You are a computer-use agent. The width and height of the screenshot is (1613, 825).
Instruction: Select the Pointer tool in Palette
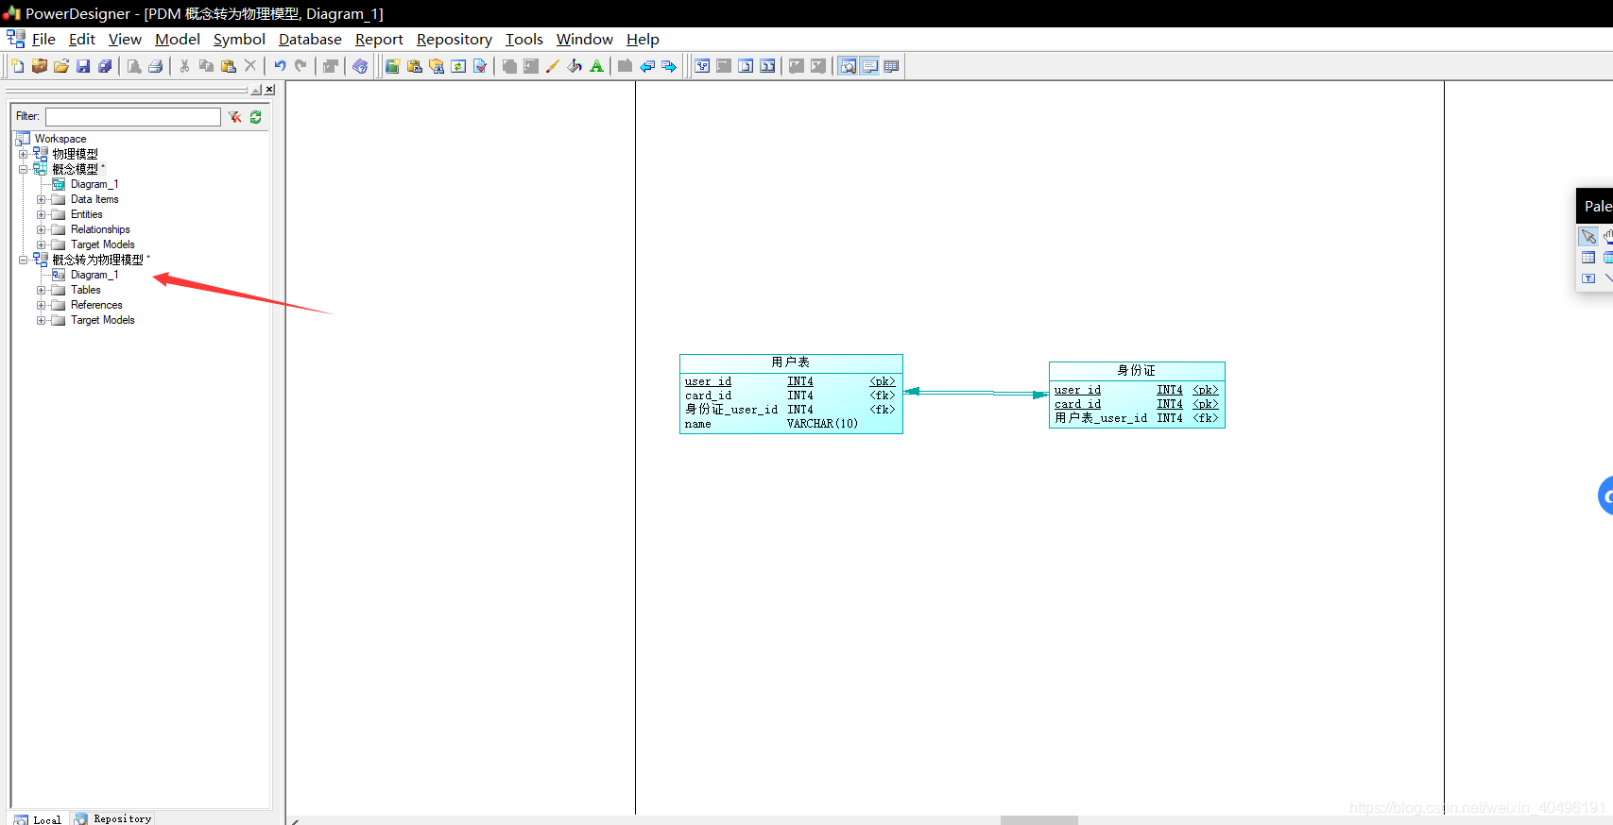(x=1588, y=236)
